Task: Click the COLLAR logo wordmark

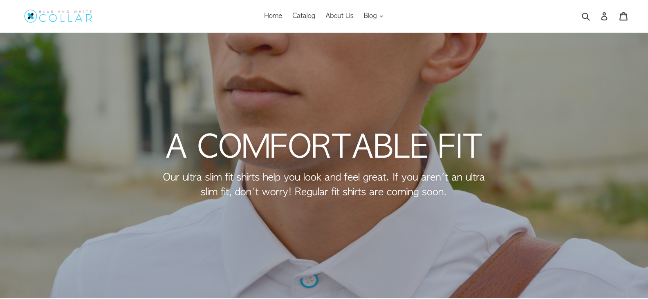Action: coord(65,18)
